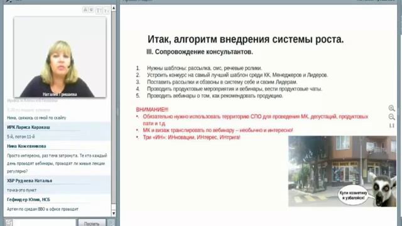Click presenter name caption on webcam

click(60, 94)
